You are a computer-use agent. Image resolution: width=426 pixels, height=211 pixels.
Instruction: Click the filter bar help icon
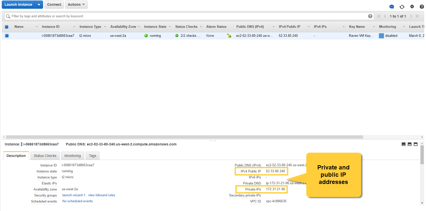[x=370, y=16]
